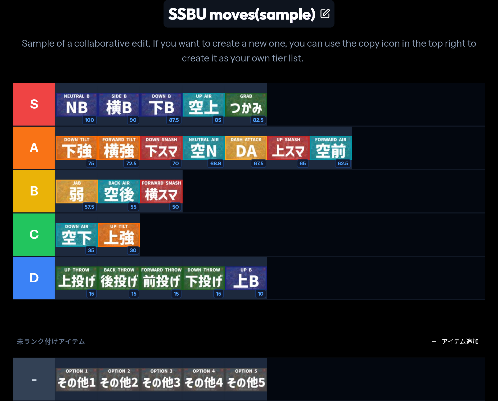Click the collaborative edit description text
This screenshot has width=498, height=401.
click(249, 51)
